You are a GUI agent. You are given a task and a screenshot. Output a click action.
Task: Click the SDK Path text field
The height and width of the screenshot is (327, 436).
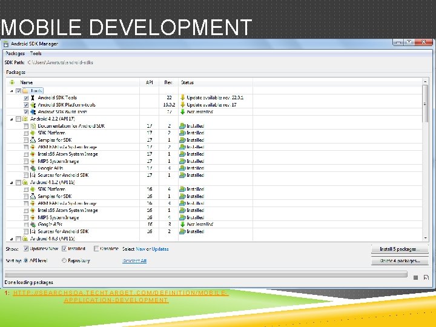click(x=61, y=62)
